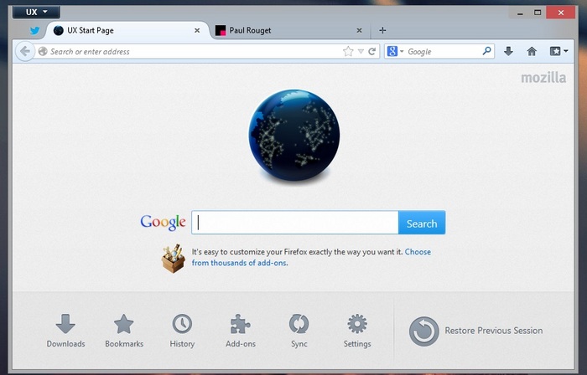Viewport: 587px width, 375px height.
Task: Open the UX application menu button
Action: [x=36, y=12]
